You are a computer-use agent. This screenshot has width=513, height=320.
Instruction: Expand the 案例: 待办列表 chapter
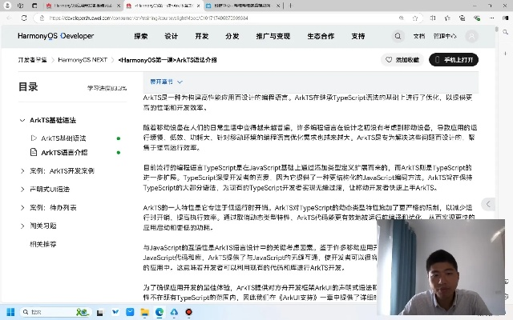coord(22,207)
